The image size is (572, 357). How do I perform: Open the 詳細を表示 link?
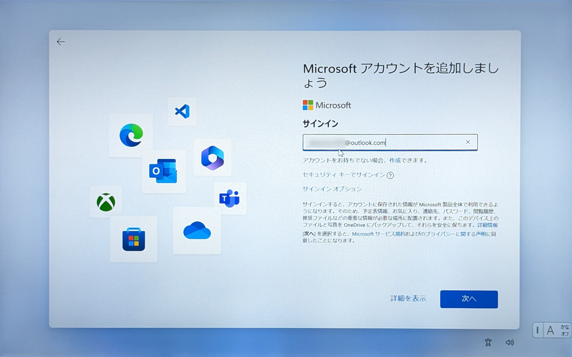(408, 299)
